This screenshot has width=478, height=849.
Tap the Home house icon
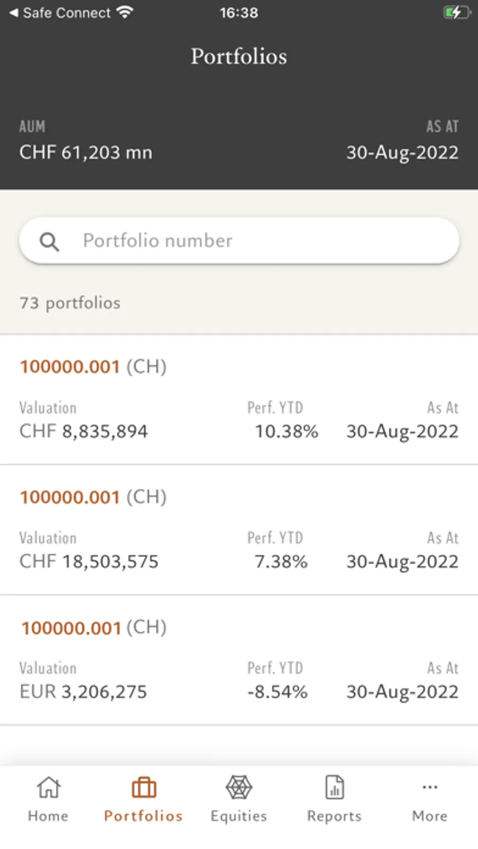pos(48,787)
